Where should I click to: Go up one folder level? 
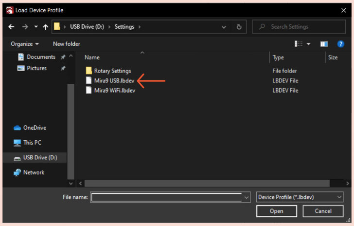click(x=46, y=27)
